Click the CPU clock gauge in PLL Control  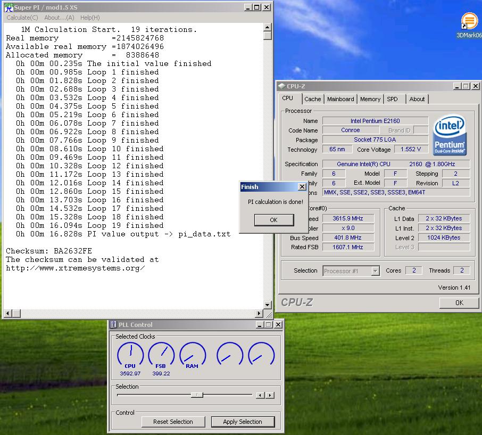[130, 355]
